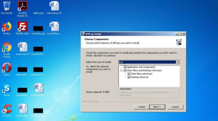218x121 pixels.
Task: Cancel the AMCap installation
Action: 175,107
